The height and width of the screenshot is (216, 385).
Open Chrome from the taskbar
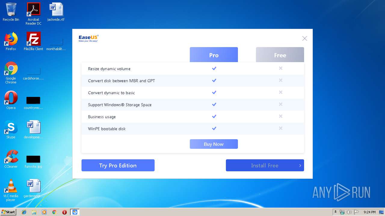point(54,212)
